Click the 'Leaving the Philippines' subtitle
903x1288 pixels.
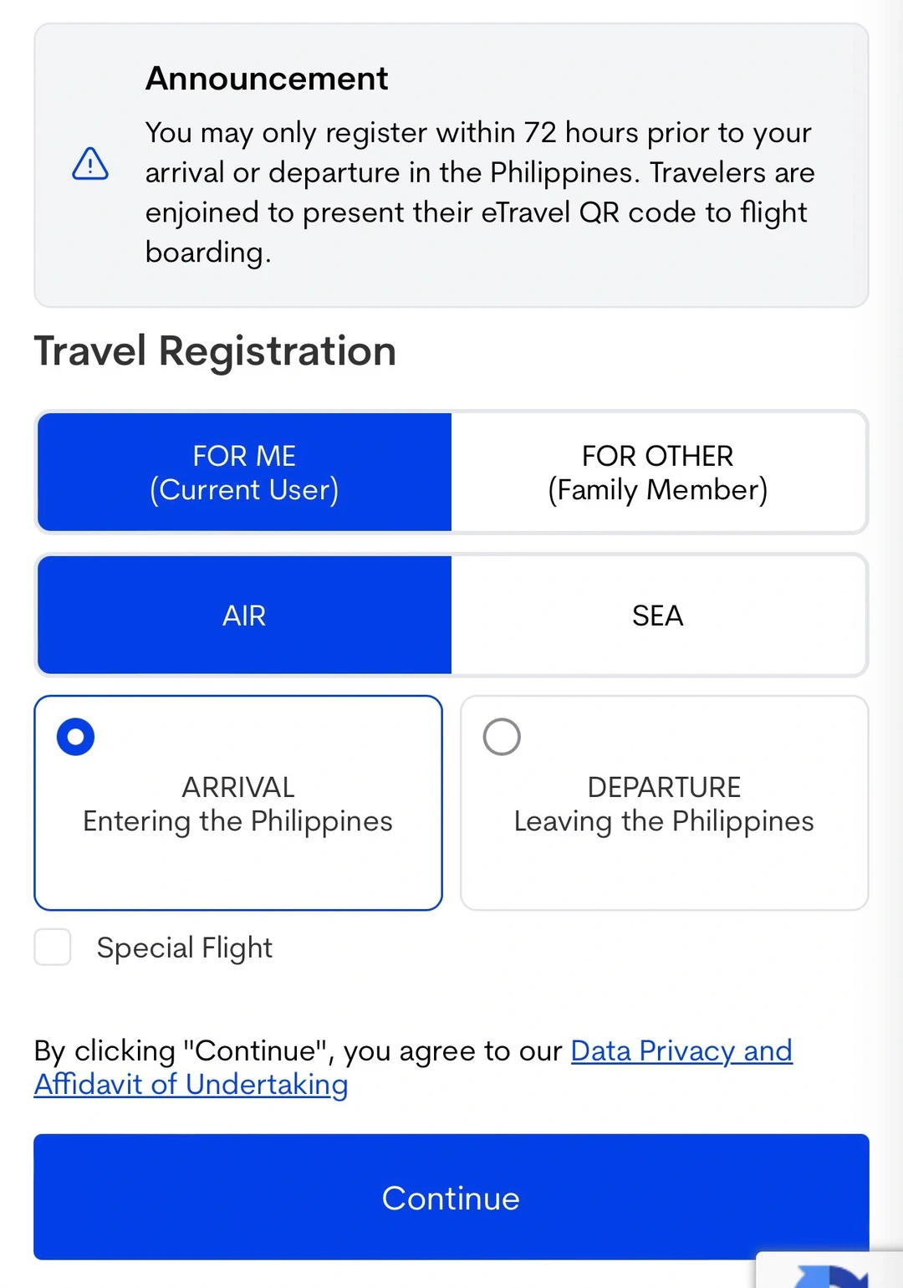tap(664, 821)
